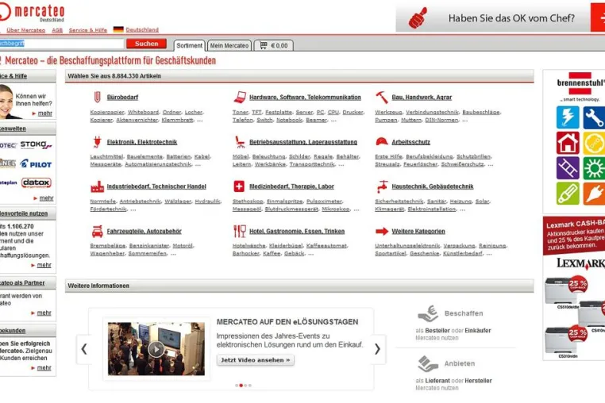
Task: Click the Besteller link under Beschaffen
Action: point(437,331)
